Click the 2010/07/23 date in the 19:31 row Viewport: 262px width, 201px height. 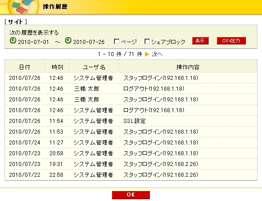(25, 164)
